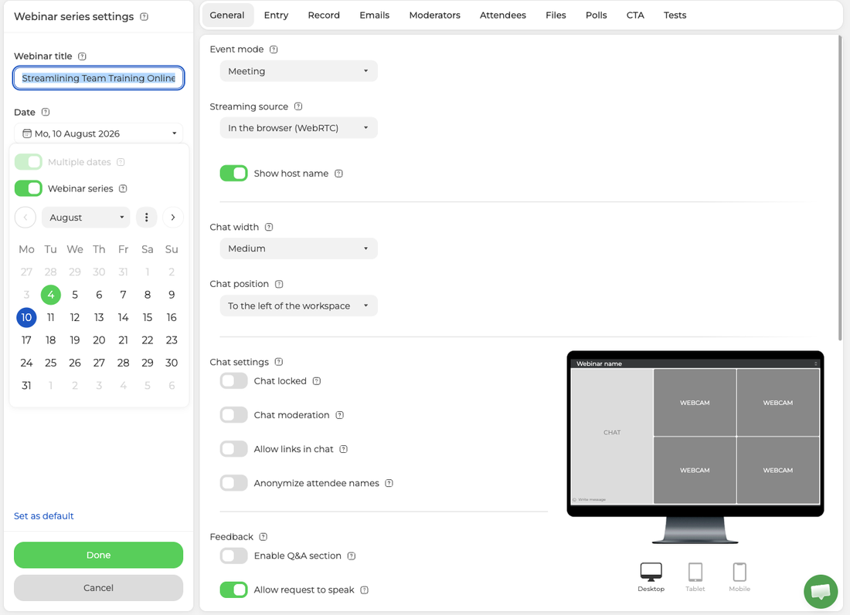Open calendar options three-dot menu

pos(146,217)
